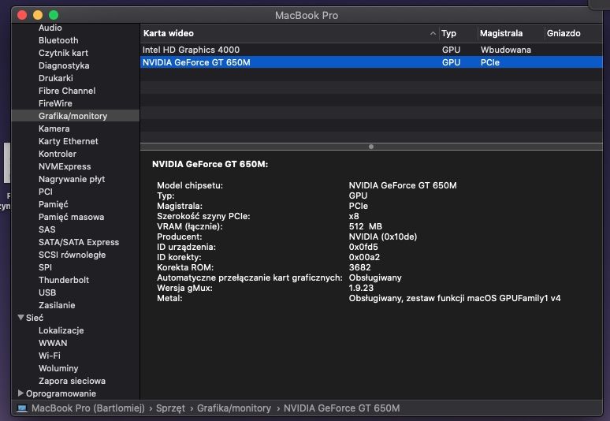Click the yellow minimize window button
This screenshot has width=610, height=421.
click(38, 15)
